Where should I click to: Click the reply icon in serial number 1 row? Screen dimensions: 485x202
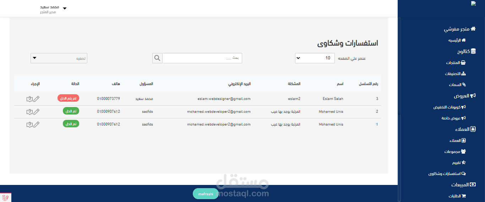(x=29, y=124)
